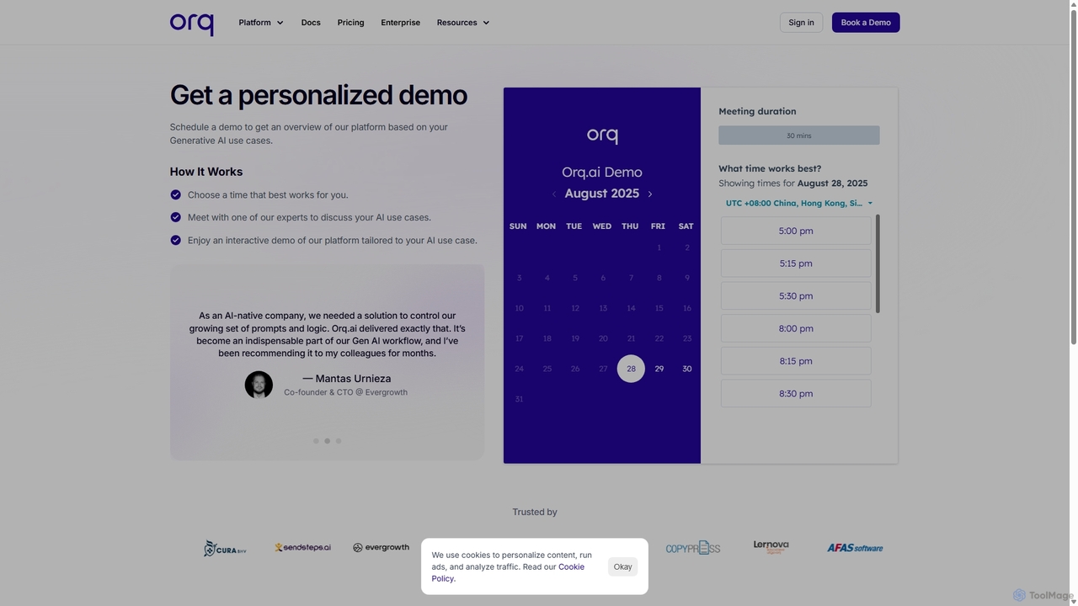Accept cookies with Okay button

click(x=622, y=566)
